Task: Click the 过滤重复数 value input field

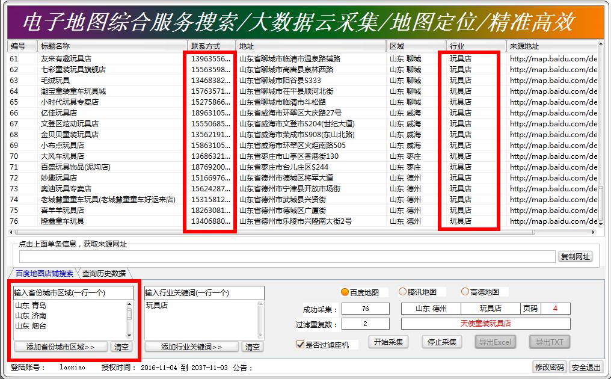Action: click(x=366, y=323)
